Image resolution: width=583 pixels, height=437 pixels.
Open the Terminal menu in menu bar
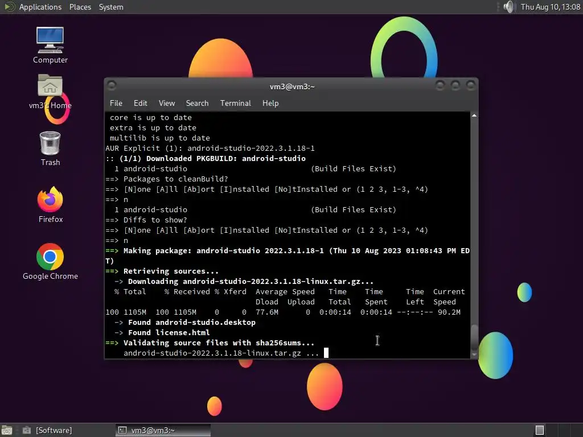coord(235,104)
